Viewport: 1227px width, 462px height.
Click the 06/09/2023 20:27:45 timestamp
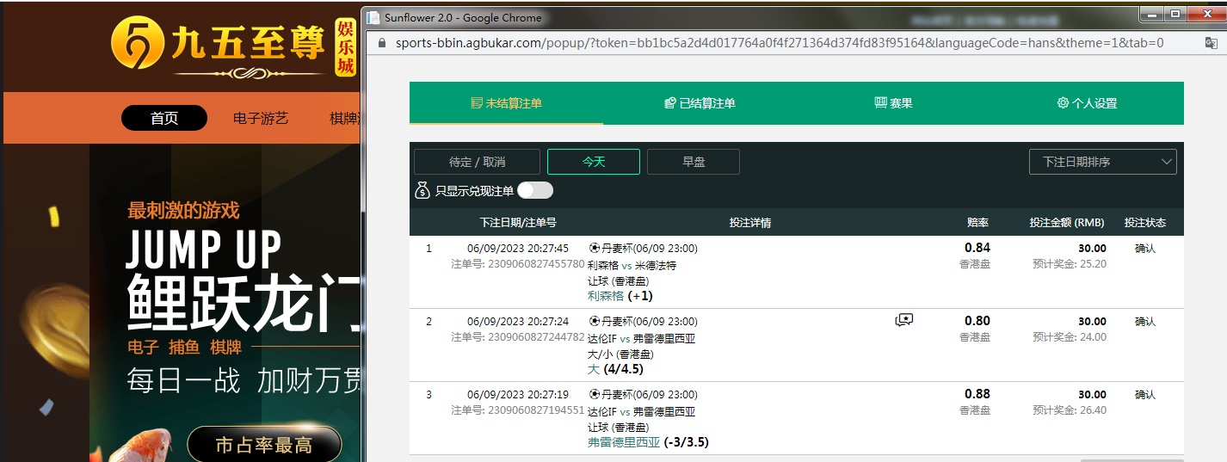point(518,249)
